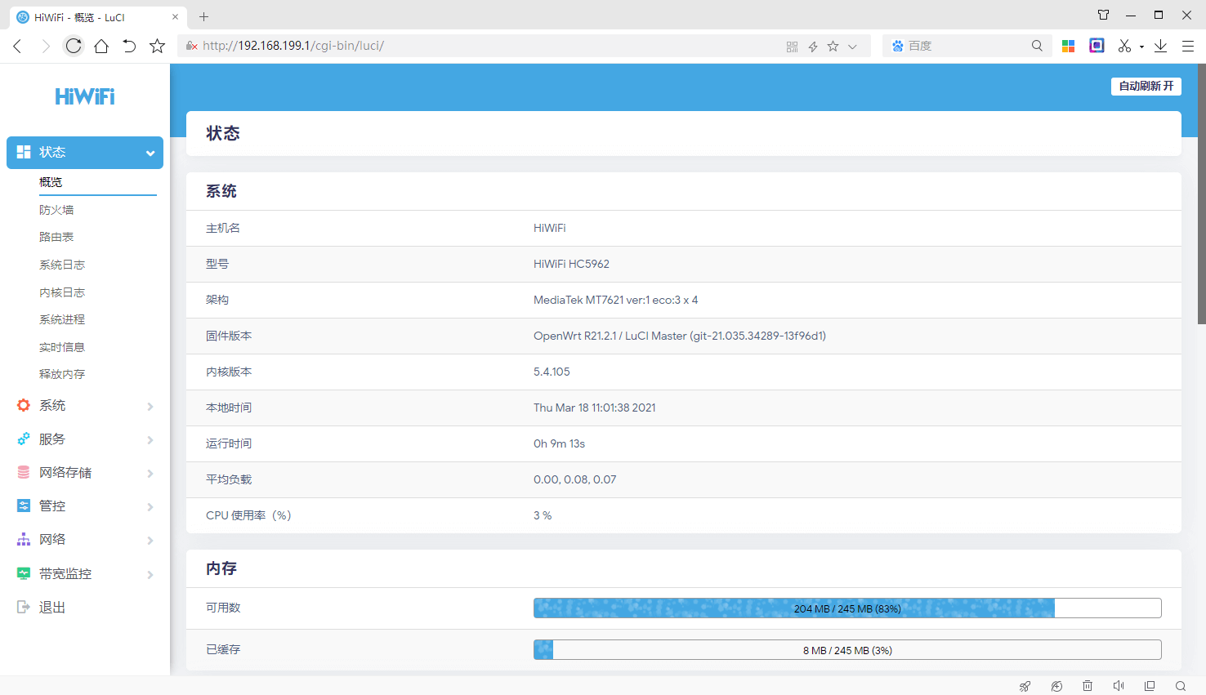This screenshot has width=1206, height=695.
Task: Click the 退出 logout link
Action: (x=52, y=607)
